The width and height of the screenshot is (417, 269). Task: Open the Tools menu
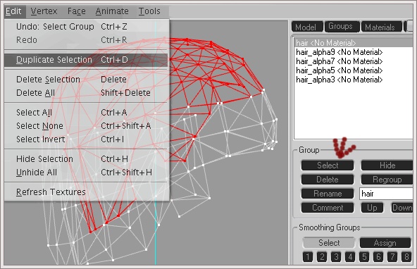tap(149, 11)
